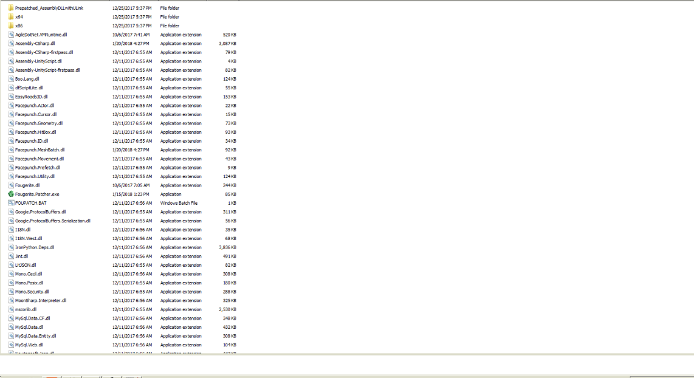694x378 pixels.
Task: Click the Boo.Lang.dll file icon
Action: [x=11, y=79]
